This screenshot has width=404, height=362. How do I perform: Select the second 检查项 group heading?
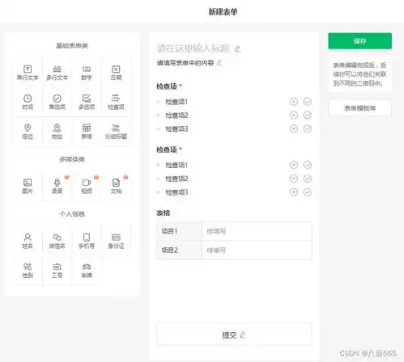click(x=167, y=149)
